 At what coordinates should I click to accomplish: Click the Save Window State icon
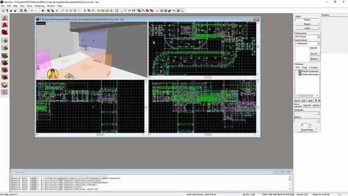(x=26, y=11)
